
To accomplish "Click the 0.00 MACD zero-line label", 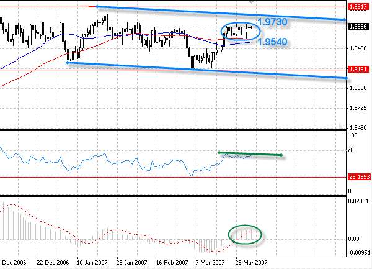I will (353, 239).
